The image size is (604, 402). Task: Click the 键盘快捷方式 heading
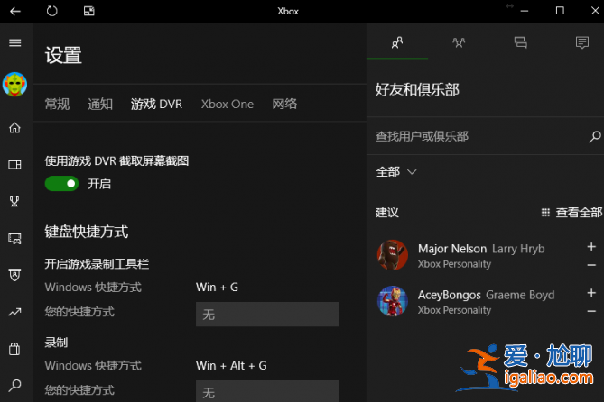point(87,232)
